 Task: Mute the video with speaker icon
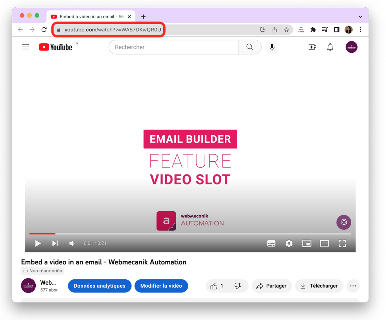(72, 243)
